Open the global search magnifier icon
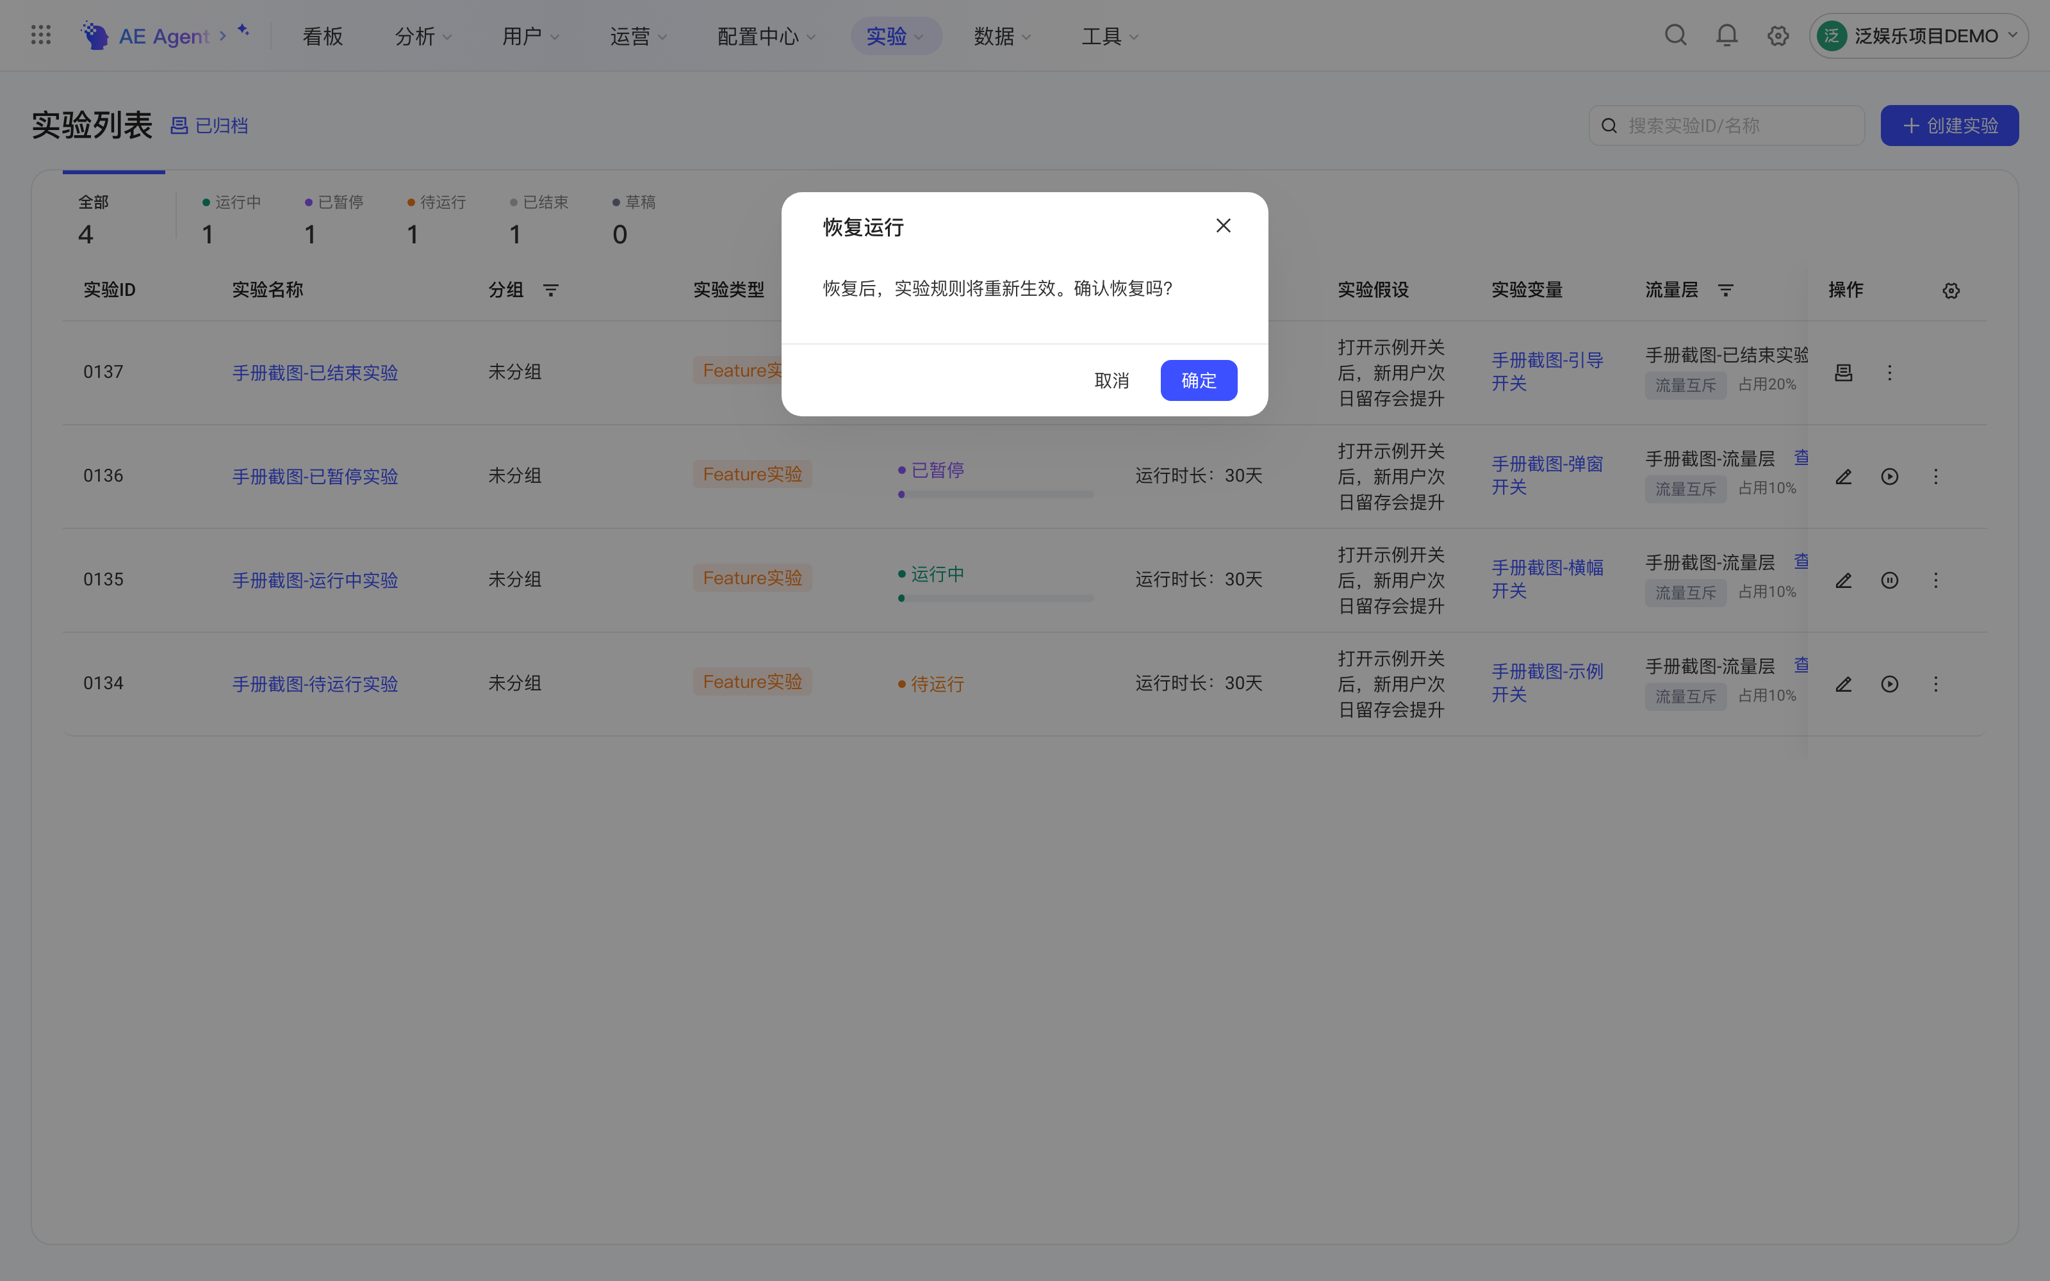 [1675, 36]
